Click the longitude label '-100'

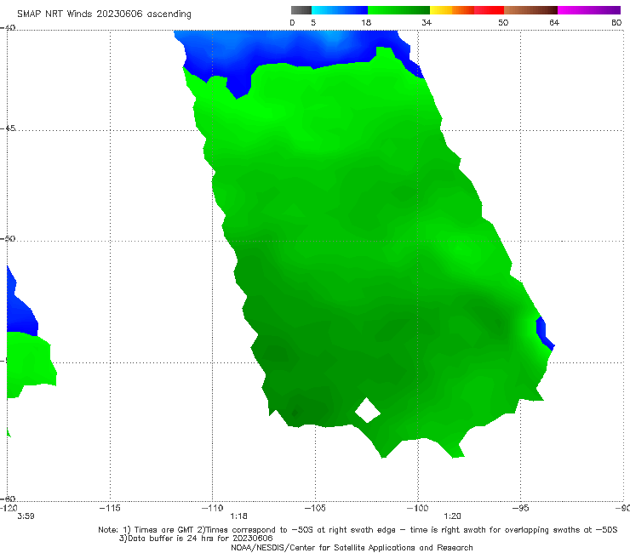pos(417,508)
